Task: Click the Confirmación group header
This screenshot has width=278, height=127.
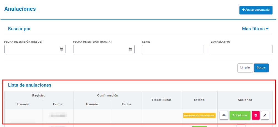Action: click(108, 95)
